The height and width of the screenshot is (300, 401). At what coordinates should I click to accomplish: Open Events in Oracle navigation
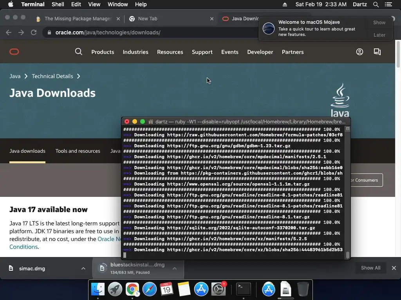(229, 52)
